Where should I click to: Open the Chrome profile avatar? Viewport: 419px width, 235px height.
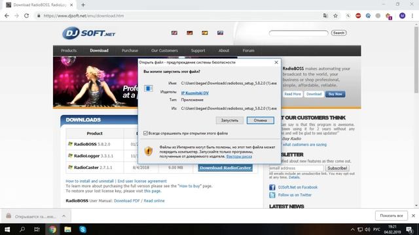[402, 16]
